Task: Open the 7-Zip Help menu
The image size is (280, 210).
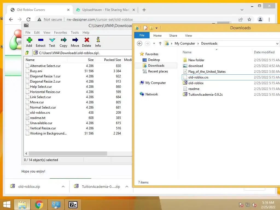Action: point(86,33)
